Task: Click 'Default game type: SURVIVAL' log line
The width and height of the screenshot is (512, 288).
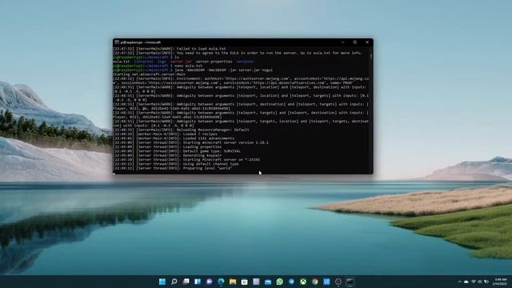Action: 177,151
